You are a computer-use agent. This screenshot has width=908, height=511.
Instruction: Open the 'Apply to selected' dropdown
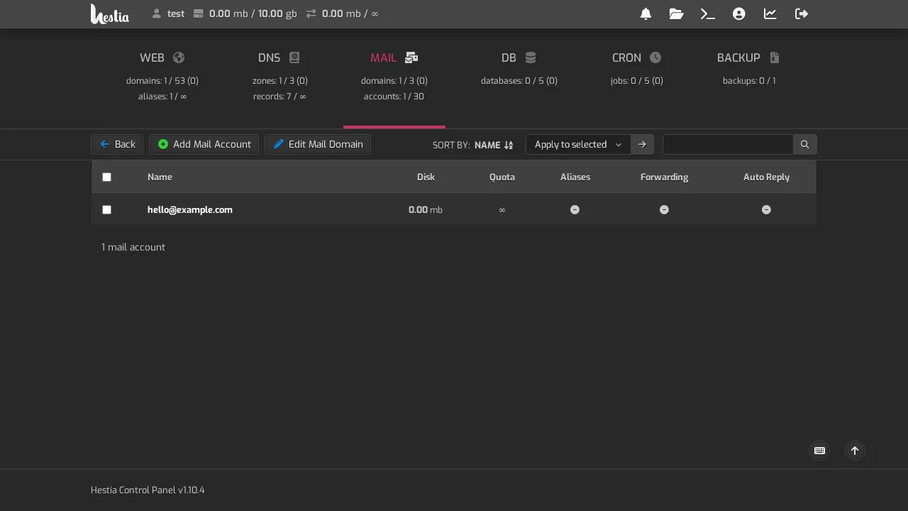pyautogui.click(x=578, y=144)
